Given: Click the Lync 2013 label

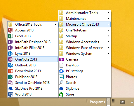Looking at the screenshot, I should [x=23, y=54].
